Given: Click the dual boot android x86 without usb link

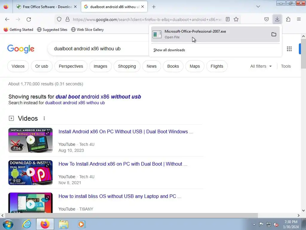Looking at the screenshot, I should pyautogui.click(x=98, y=97).
